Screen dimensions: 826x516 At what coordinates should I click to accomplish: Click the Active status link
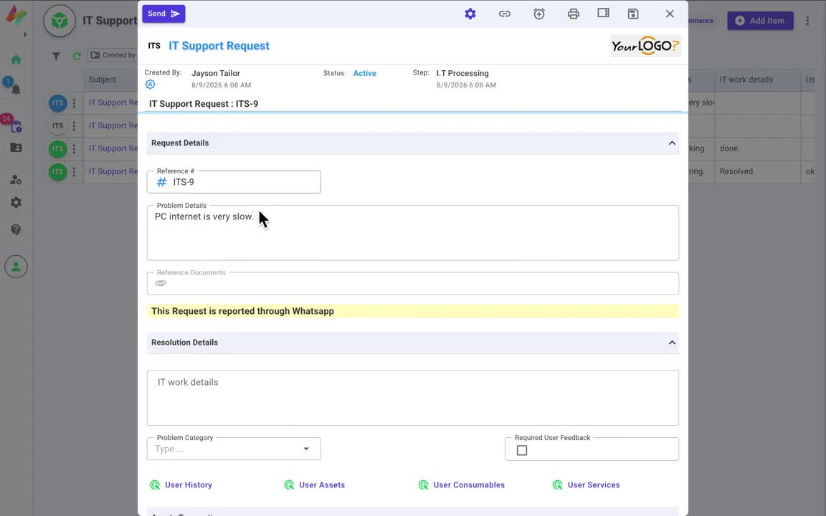[x=364, y=73]
